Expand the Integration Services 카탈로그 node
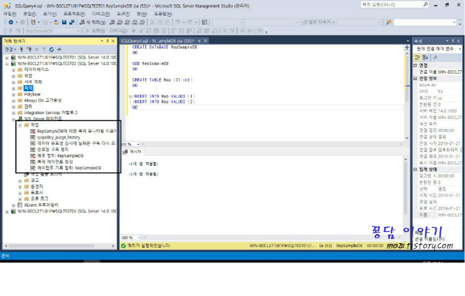Image resolution: width=465 pixels, height=296 pixels. 14,113
